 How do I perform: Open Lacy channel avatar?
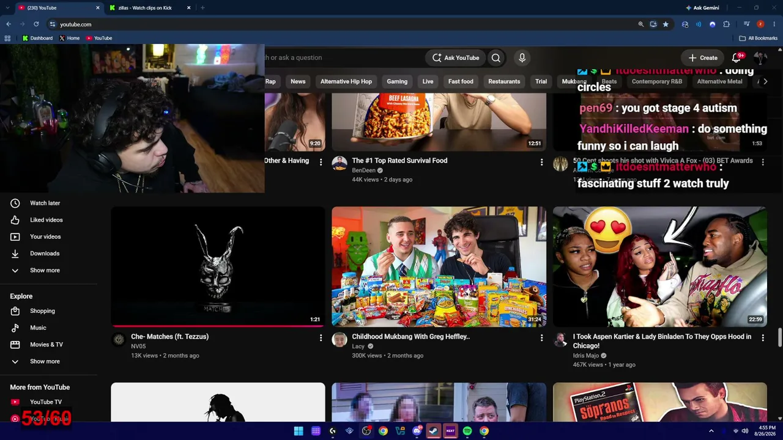[340, 340]
